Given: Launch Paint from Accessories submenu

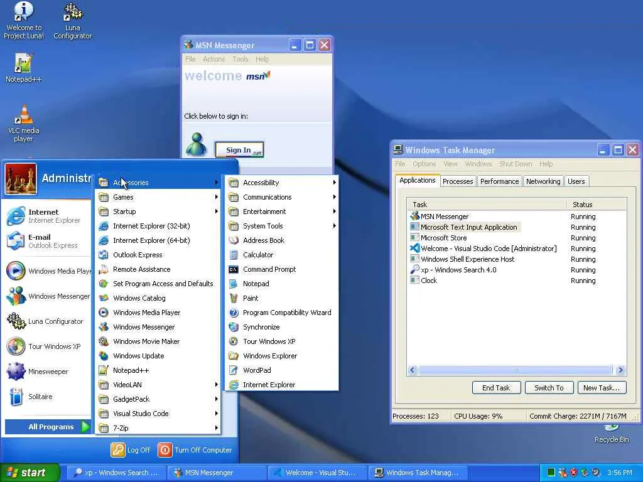Looking at the screenshot, I should click(280, 298).
